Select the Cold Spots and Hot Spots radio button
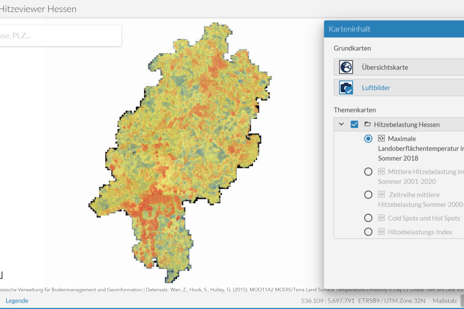Screen dimensions: 464x309 pos(368,218)
